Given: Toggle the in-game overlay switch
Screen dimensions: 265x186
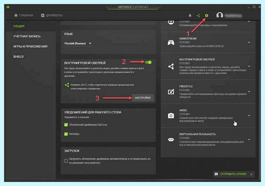Looking at the screenshot, I should pyautogui.click(x=148, y=62).
